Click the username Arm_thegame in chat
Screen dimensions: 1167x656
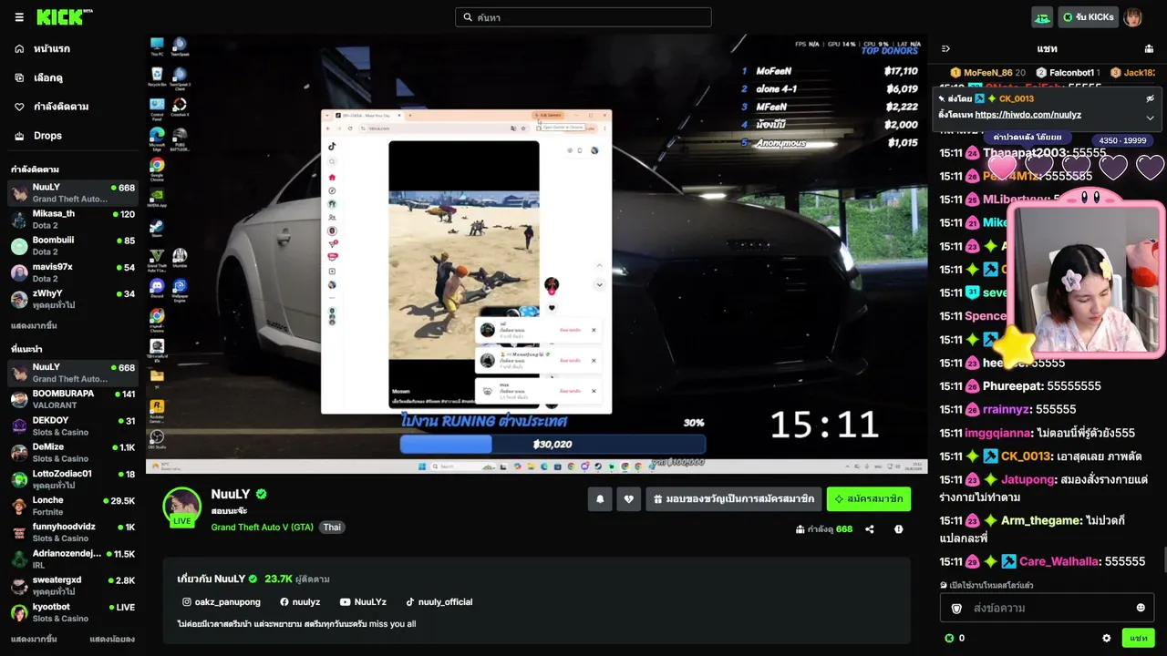1041,520
